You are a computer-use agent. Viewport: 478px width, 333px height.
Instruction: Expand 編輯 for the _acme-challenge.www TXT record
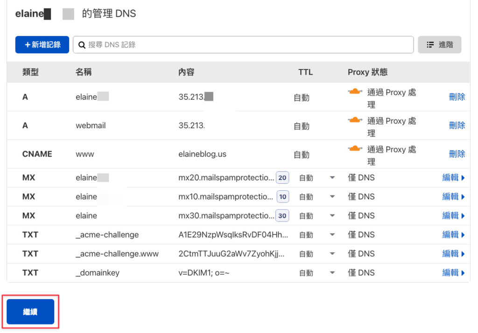[x=453, y=254]
